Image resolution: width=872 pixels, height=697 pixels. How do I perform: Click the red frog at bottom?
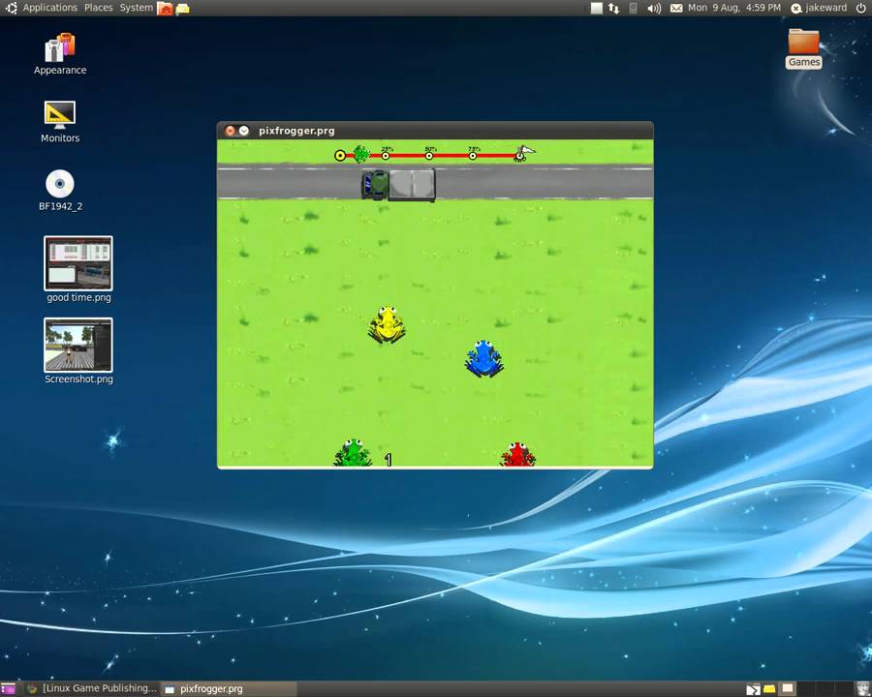pyautogui.click(x=517, y=454)
